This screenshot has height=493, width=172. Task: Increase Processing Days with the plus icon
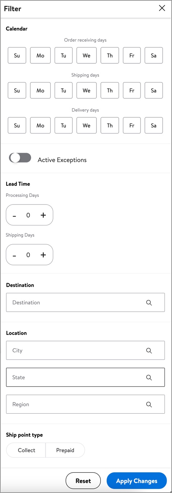[x=43, y=215]
